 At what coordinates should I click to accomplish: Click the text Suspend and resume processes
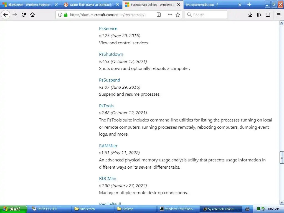[x=130, y=94]
